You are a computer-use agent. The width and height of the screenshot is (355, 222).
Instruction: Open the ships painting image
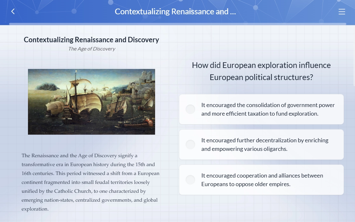click(92, 102)
